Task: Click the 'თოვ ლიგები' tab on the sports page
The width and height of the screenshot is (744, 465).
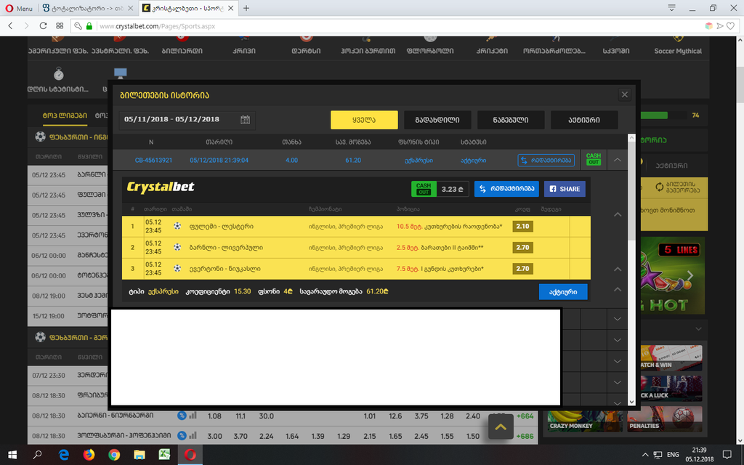Action: click(x=65, y=116)
